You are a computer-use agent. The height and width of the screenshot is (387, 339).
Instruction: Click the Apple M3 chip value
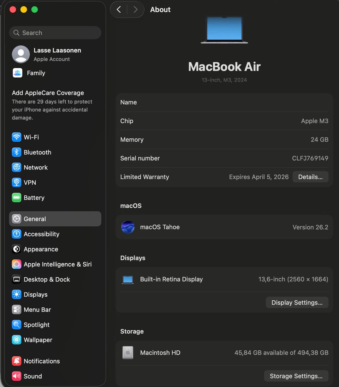tap(315, 121)
